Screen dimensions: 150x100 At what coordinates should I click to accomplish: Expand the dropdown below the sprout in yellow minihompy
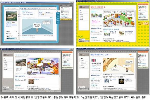[84, 41]
